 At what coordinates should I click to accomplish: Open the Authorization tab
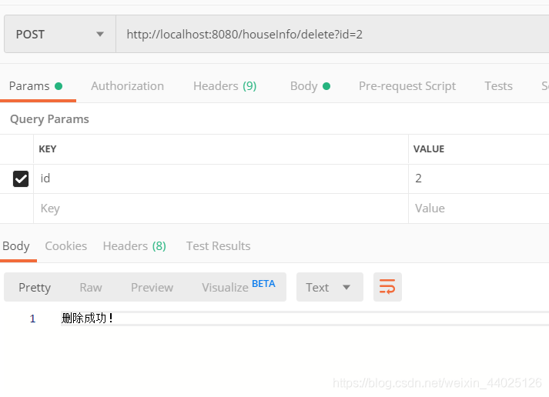[128, 86]
